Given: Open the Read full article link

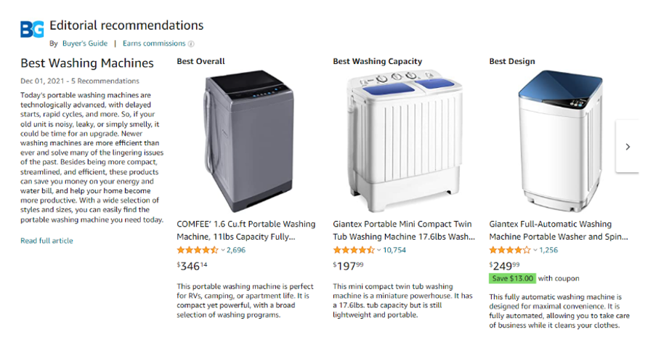Looking at the screenshot, I should pyautogui.click(x=46, y=241).
